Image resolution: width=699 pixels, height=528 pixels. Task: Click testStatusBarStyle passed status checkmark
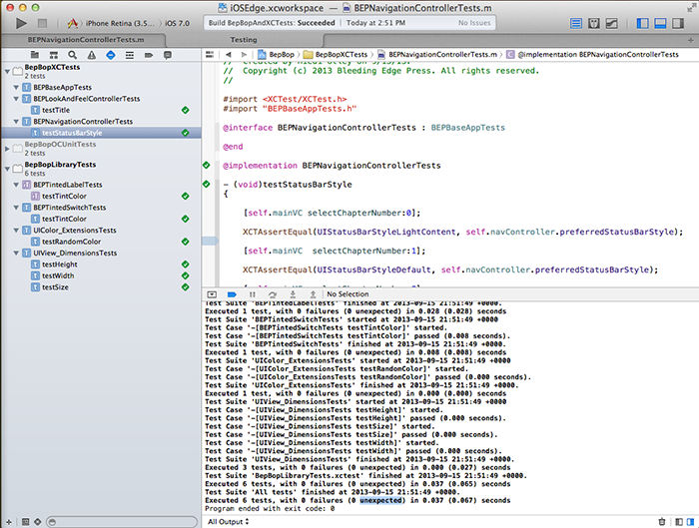point(186,133)
